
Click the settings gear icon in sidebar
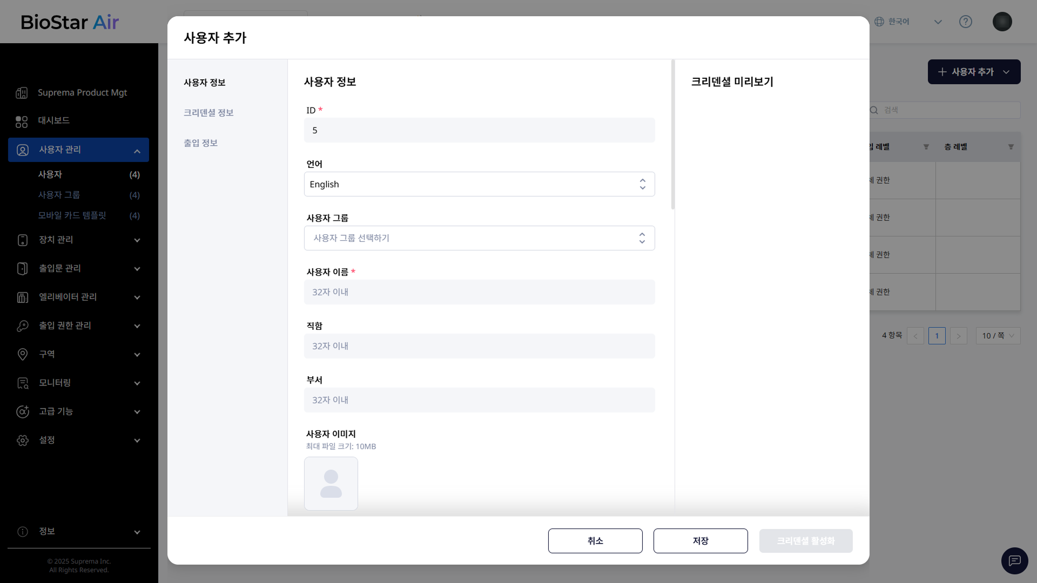click(22, 440)
